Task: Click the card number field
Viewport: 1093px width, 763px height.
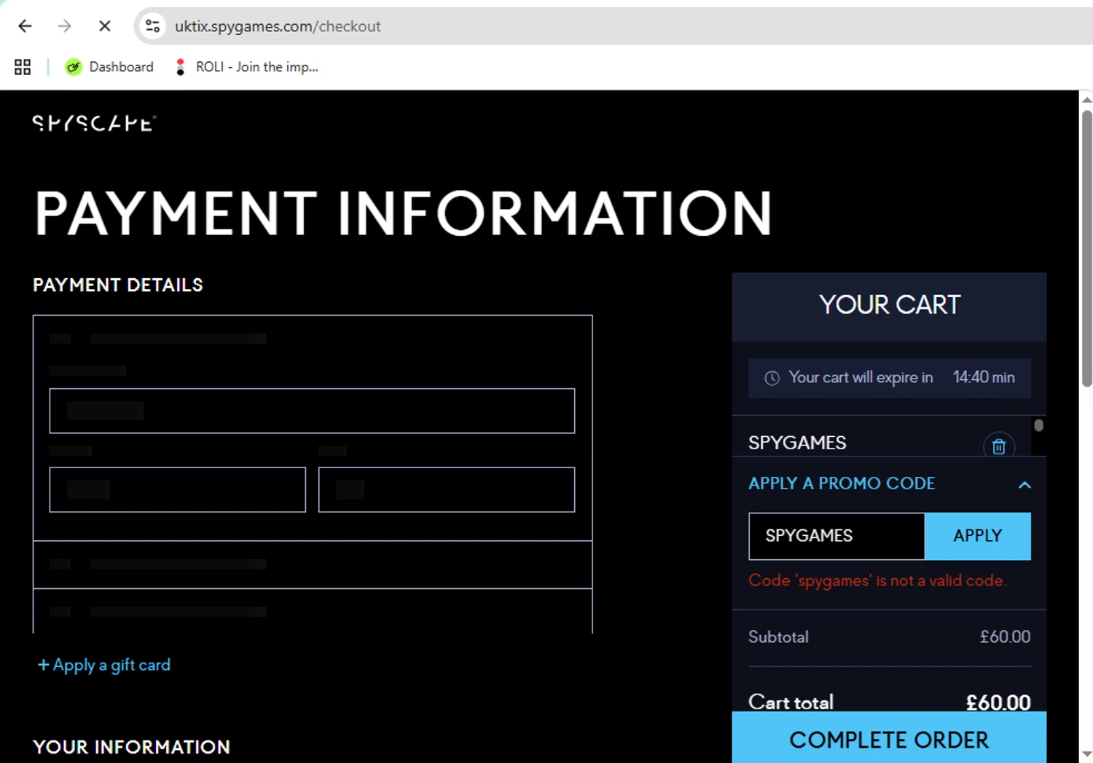Action: 312,411
